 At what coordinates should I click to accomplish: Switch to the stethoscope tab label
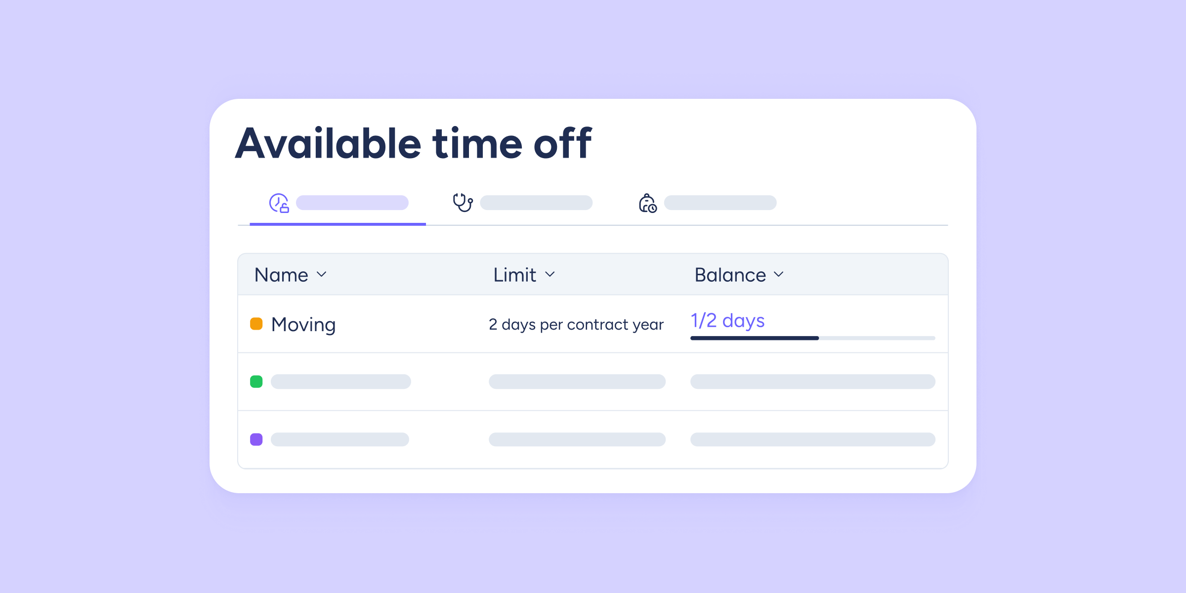pos(536,203)
